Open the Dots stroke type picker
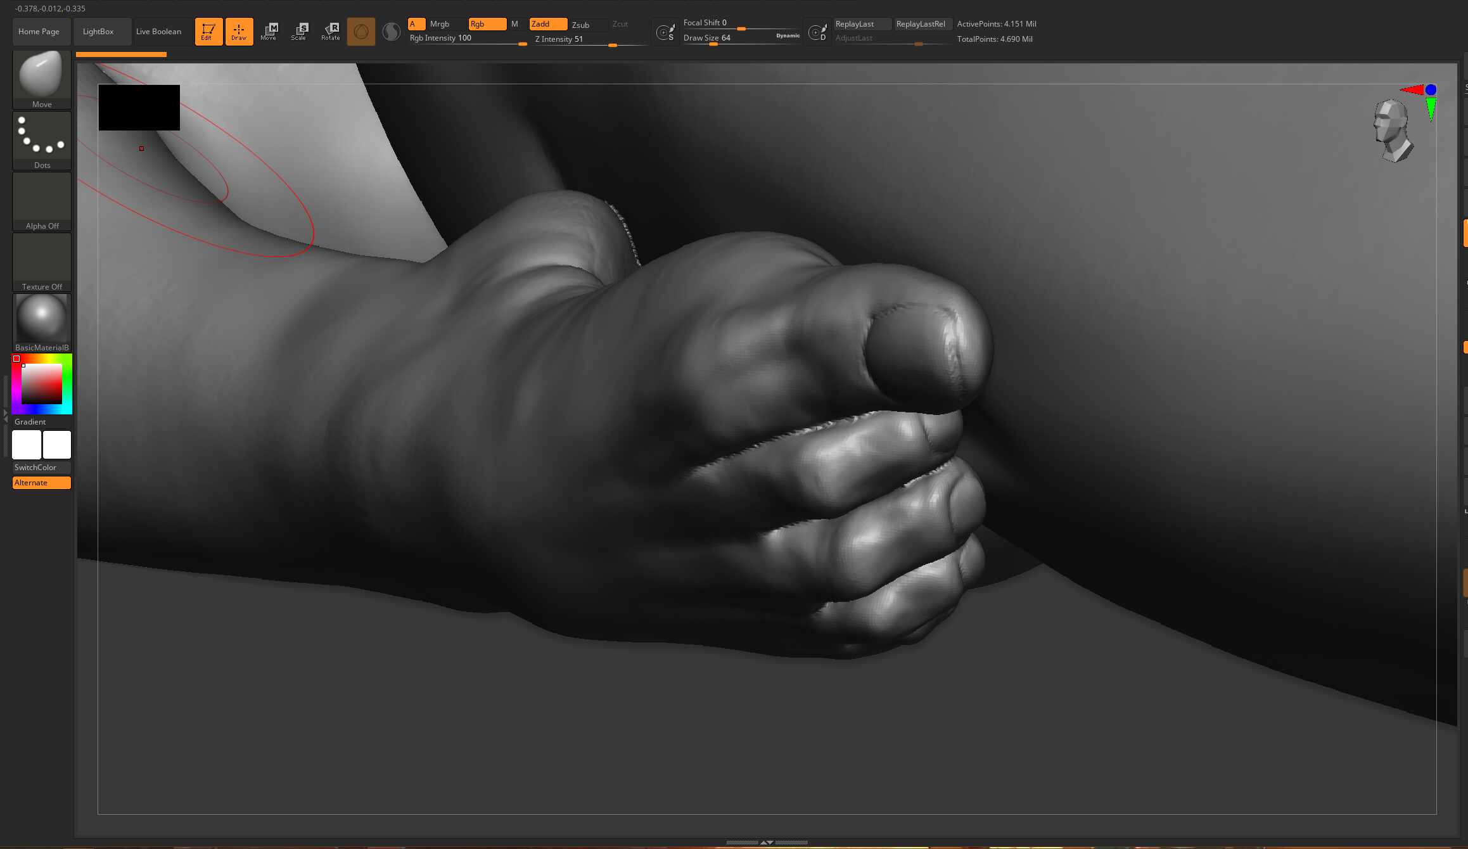 [x=42, y=141]
